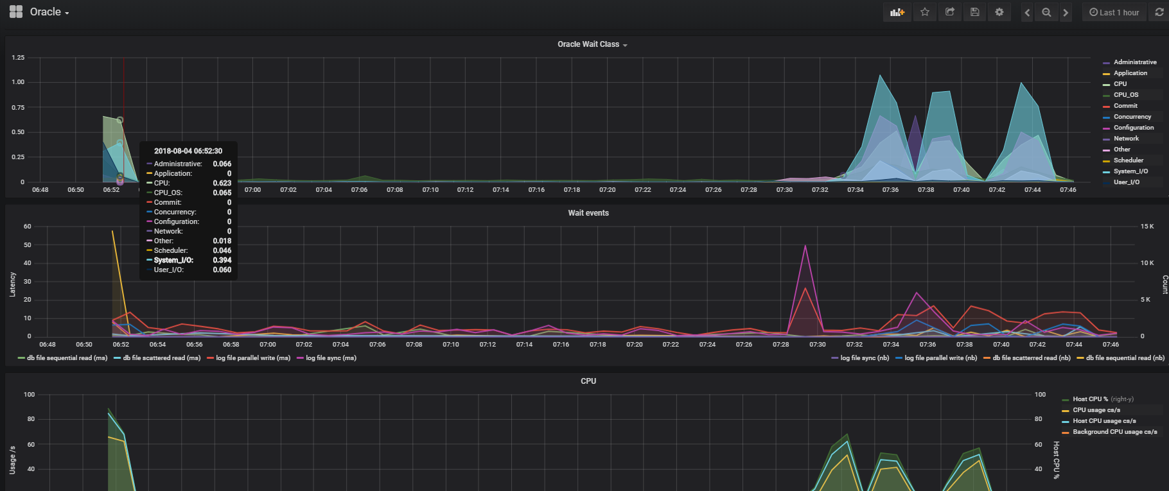Click the Add panel icon
The image size is (1169, 491).
point(897,12)
